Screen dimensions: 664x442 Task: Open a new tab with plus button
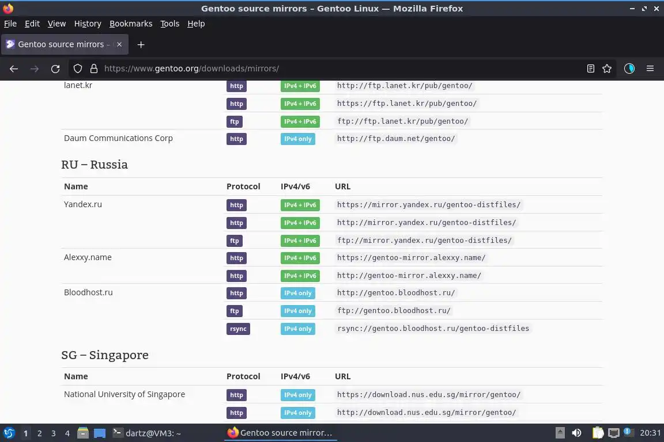coord(141,44)
